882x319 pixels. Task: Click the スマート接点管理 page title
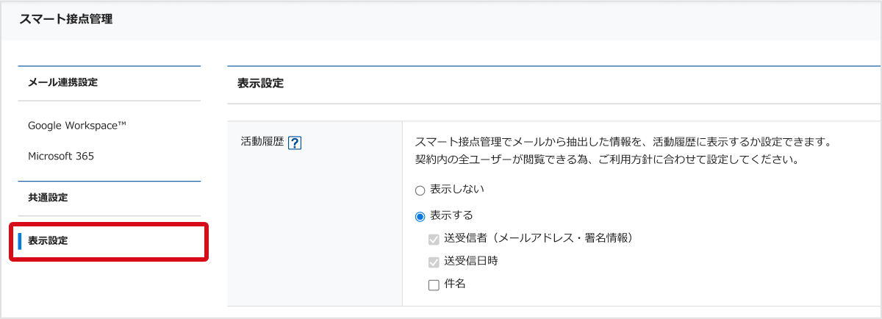[66, 20]
